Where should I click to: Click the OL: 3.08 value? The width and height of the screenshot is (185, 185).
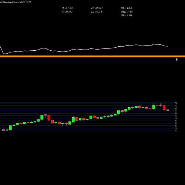127,16
